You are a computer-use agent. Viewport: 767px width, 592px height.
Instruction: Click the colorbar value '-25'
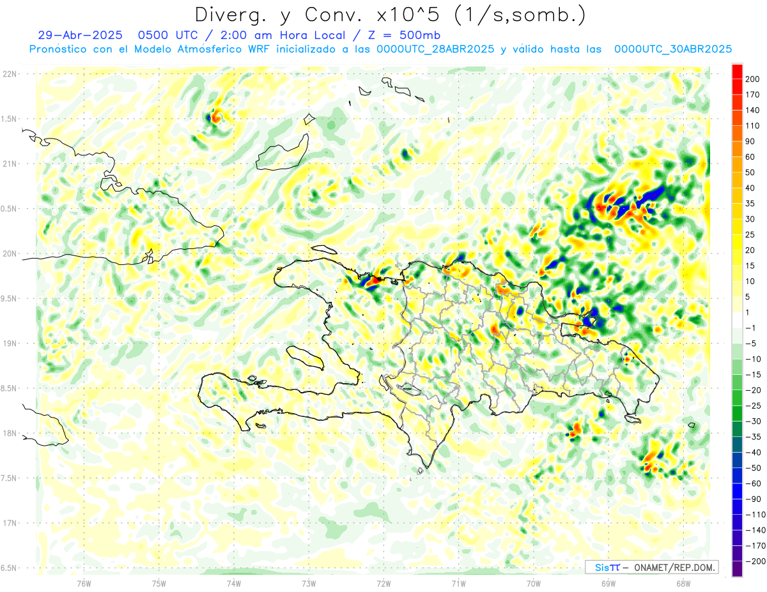coord(754,406)
